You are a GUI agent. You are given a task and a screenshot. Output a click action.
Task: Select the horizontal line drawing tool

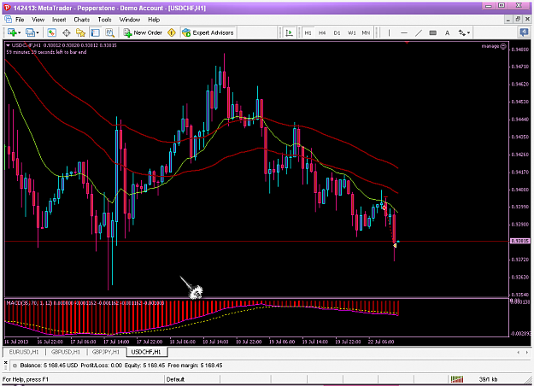coord(404,32)
